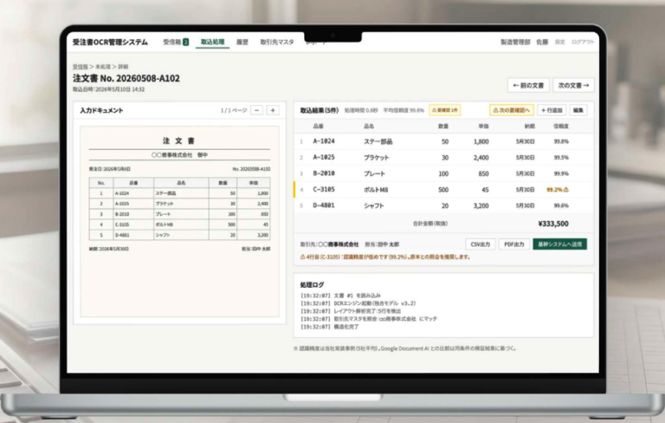Viewport: 665px width, 423px height.
Task: Click unit price 850 in results row 3
Action: [x=483, y=173]
